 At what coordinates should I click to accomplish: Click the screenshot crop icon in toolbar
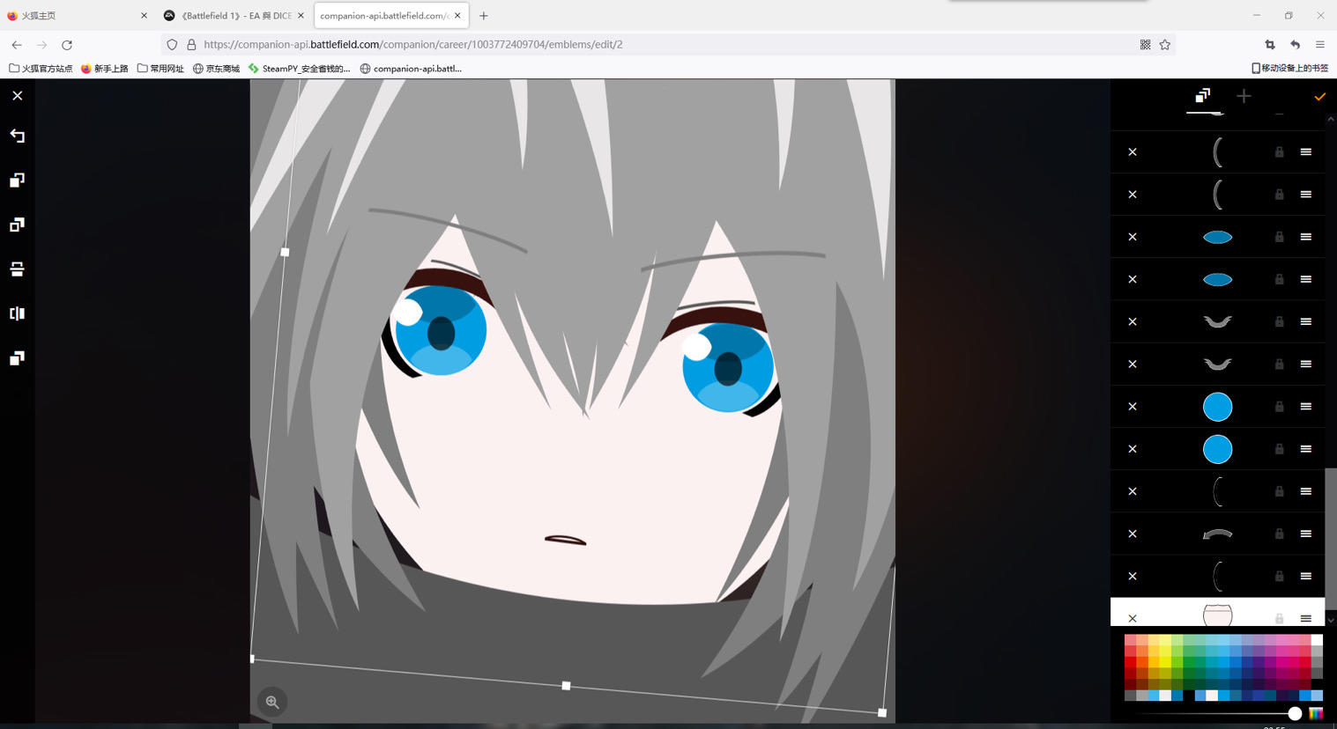tap(1270, 44)
